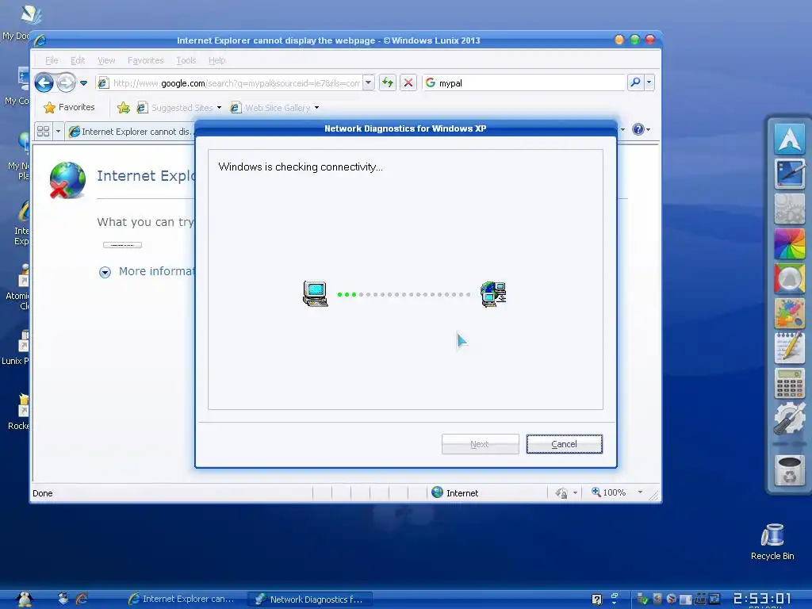Select the Internet Explorer cannot display tab
The width and height of the screenshot is (812, 609).
click(x=131, y=132)
